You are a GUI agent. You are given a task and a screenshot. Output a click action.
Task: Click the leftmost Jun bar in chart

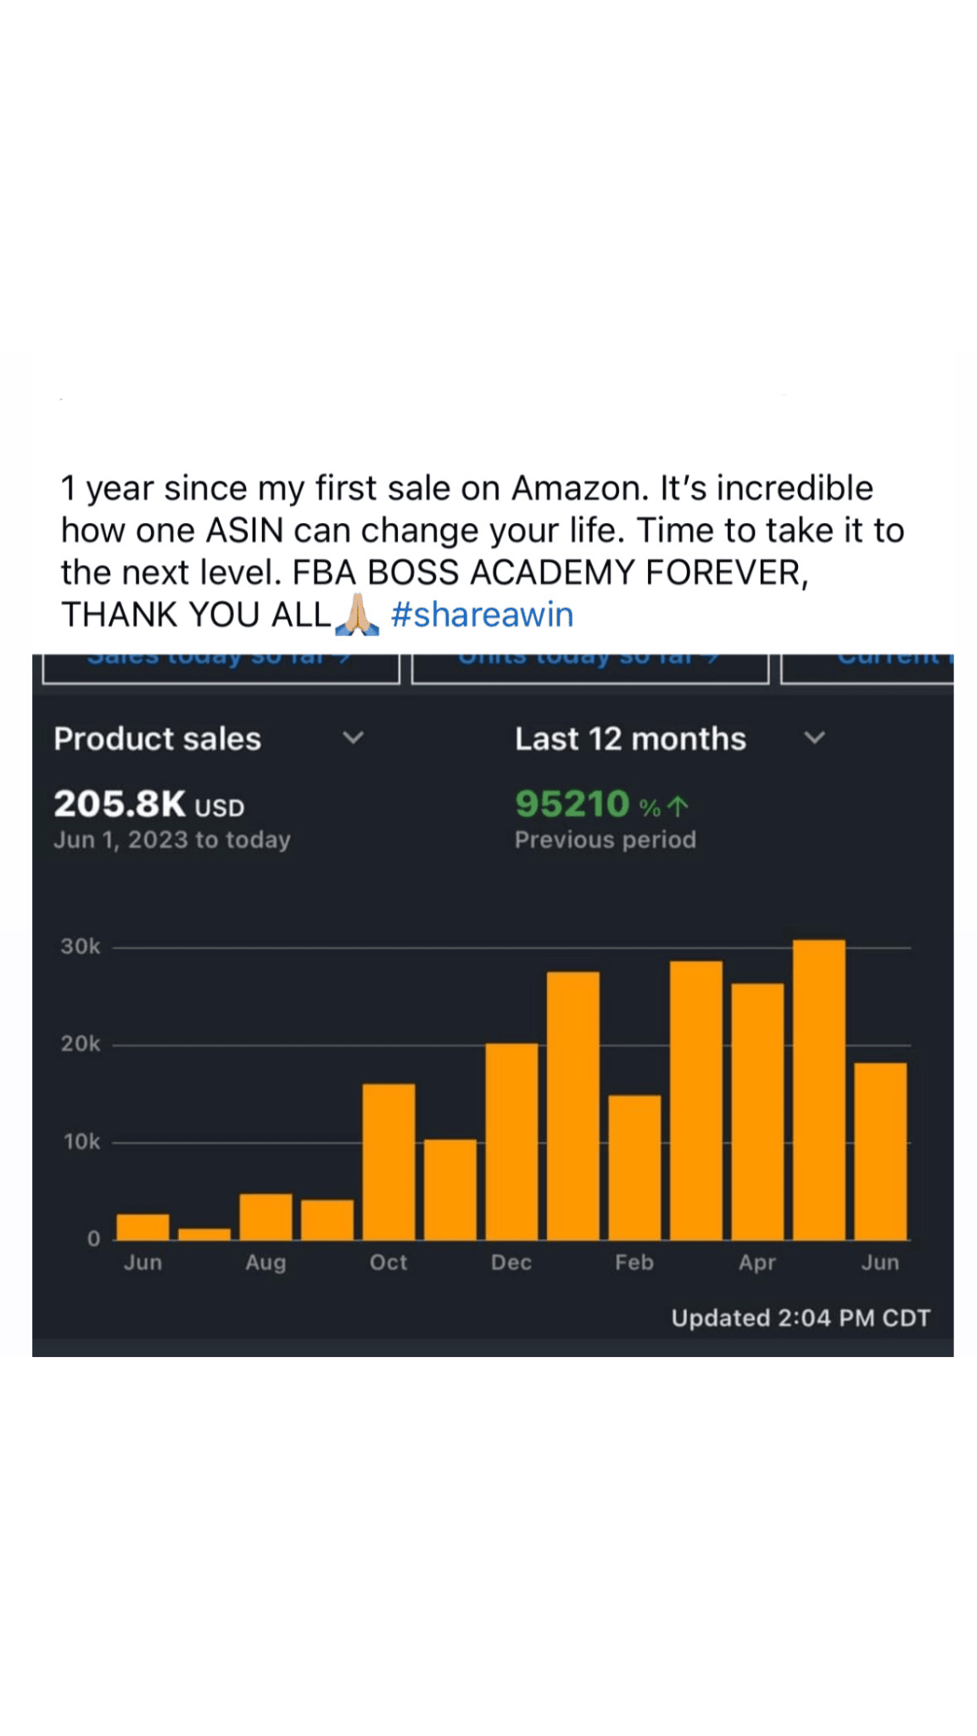[142, 1227]
